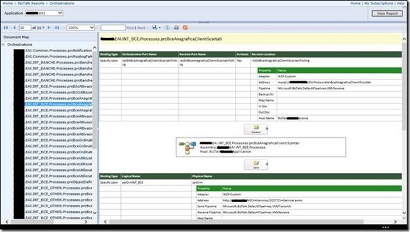Go to the previous report page

click(x=15, y=27)
